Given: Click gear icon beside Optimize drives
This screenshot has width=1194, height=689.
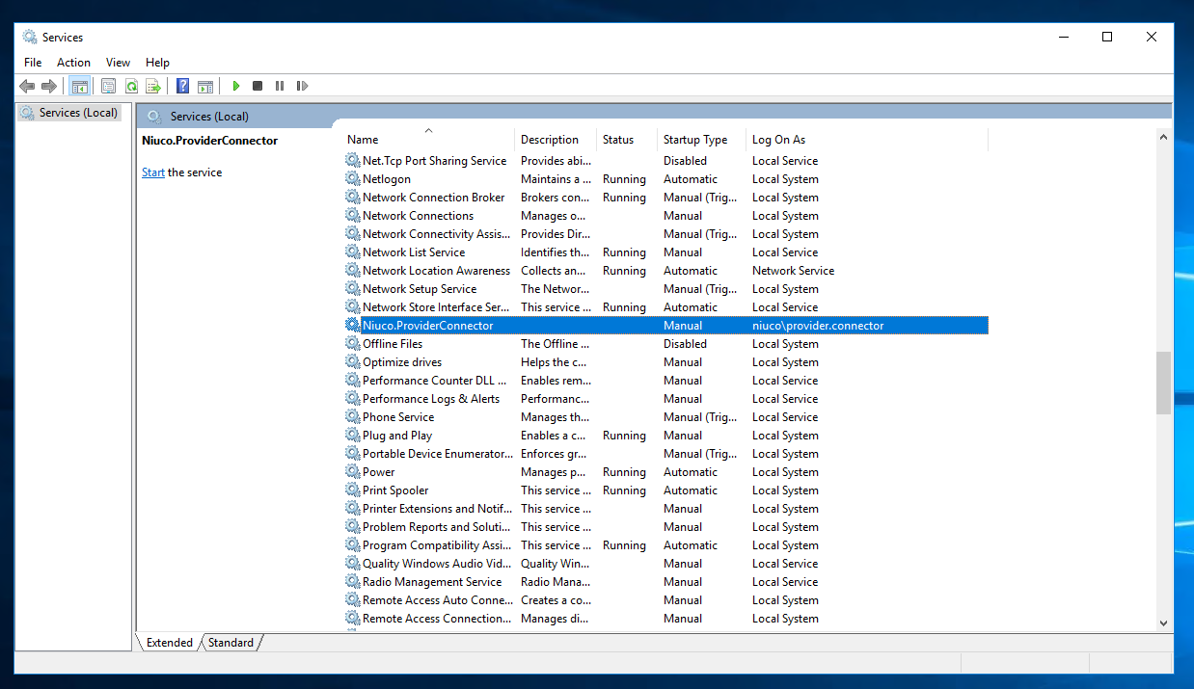Looking at the screenshot, I should 353,362.
